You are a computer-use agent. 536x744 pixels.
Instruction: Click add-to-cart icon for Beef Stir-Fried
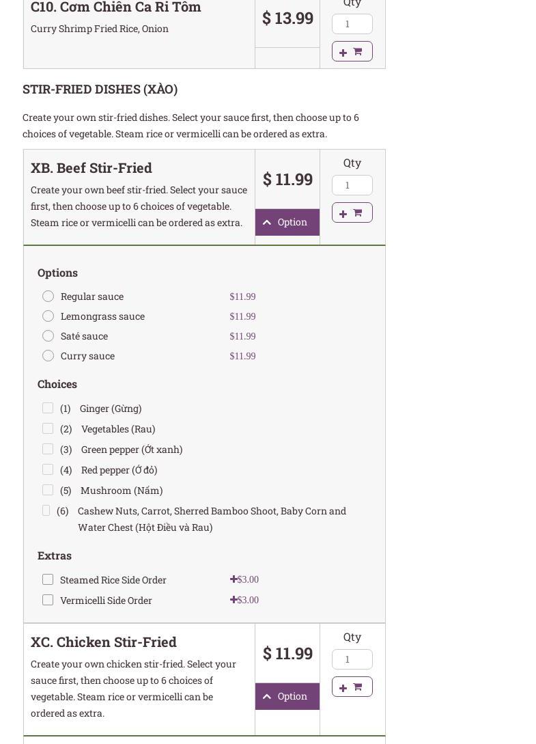352,213
